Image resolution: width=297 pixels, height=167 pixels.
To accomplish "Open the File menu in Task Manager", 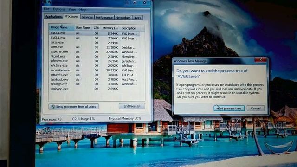I will pyautogui.click(x=46, y=9).
